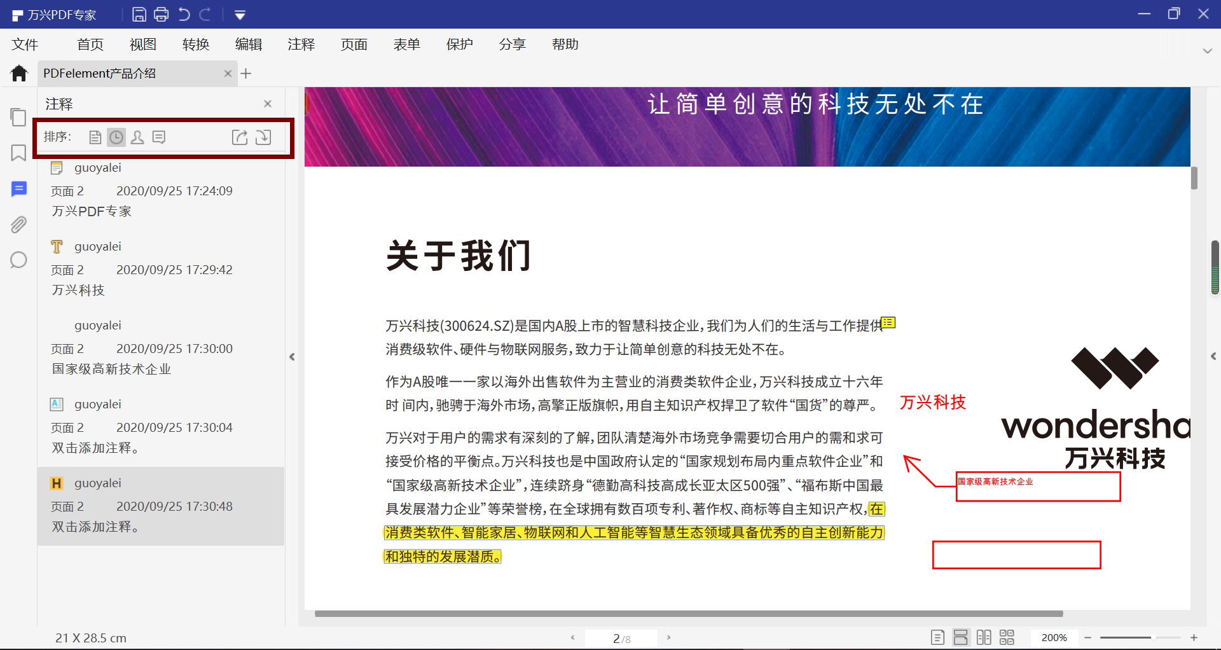The width and height of the screenshot is (1221, 650).
Task: Switch to two-page view mode
Action: coord(984,637)
